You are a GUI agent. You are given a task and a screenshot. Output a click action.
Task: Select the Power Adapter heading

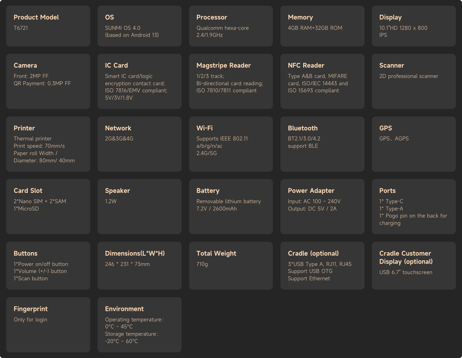311,191
